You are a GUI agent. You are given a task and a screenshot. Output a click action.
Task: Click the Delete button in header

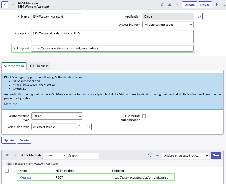(205, 5)
